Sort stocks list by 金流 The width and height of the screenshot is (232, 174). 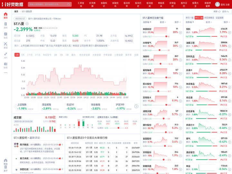[163, 22]
